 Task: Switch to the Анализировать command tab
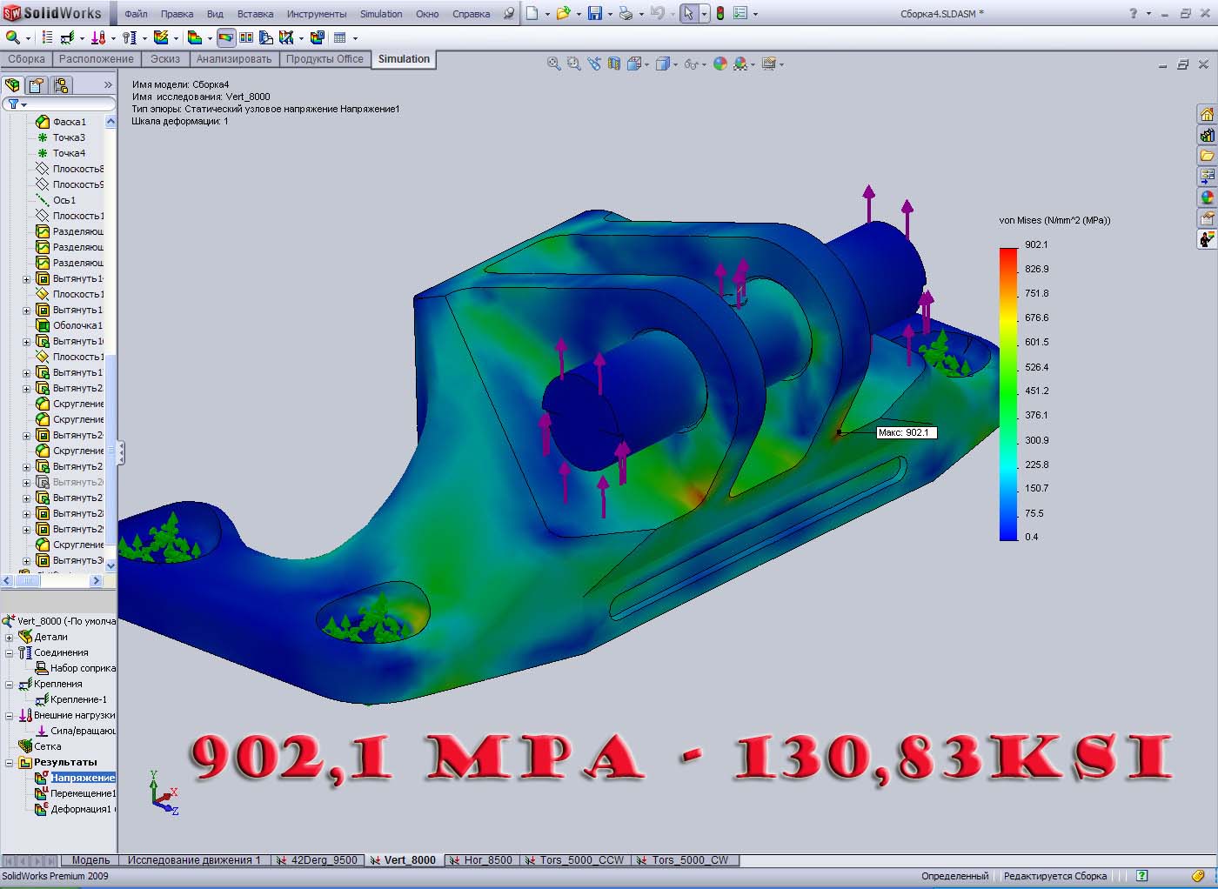(x=234, y=59)
